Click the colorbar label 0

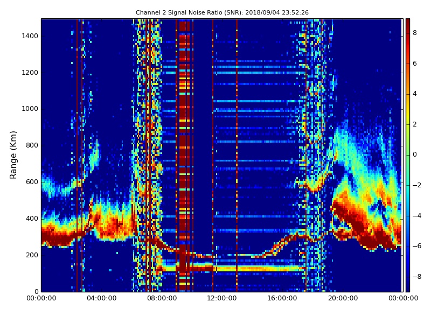tap(415, 155)
